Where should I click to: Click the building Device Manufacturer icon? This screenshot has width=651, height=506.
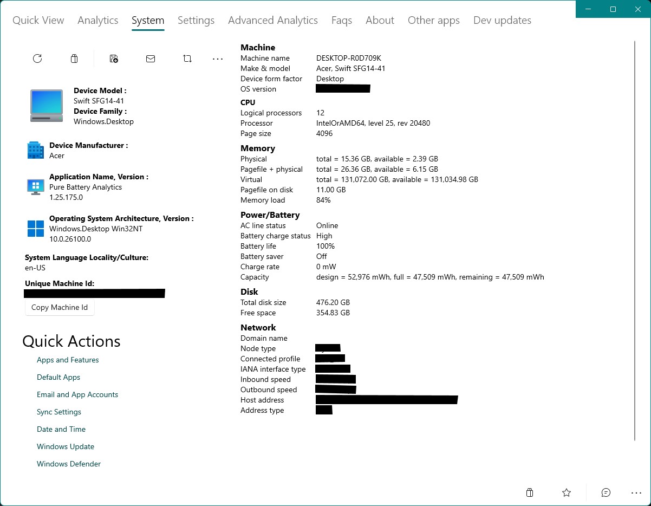[35, 150]
